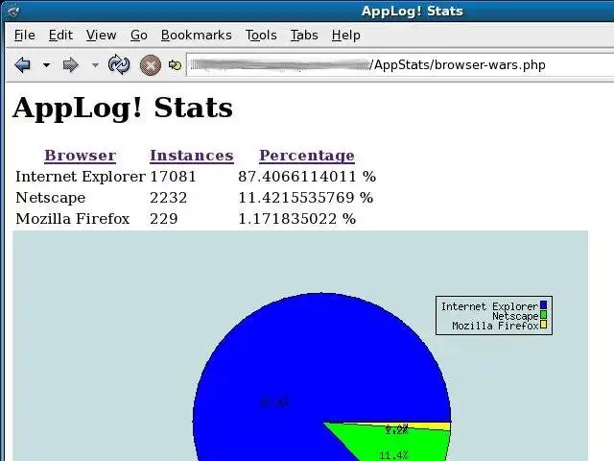Click the Mozilla Firefox legend label
This screenshot has height=461, width=614.
[x=495, y=326]
